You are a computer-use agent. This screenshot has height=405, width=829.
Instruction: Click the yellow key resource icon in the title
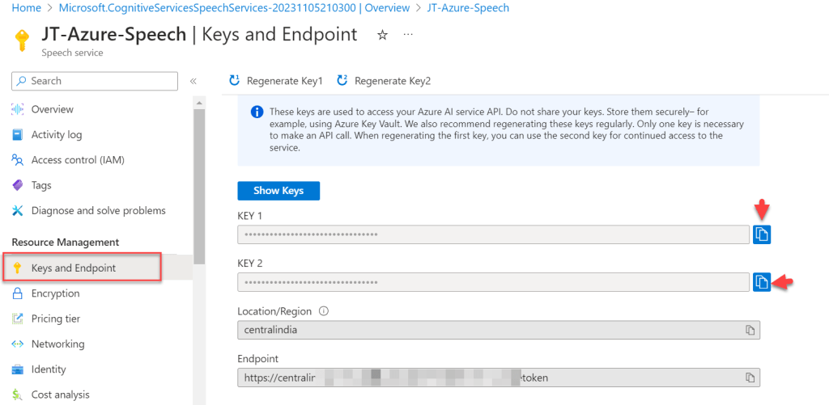[x=22, y=40]
